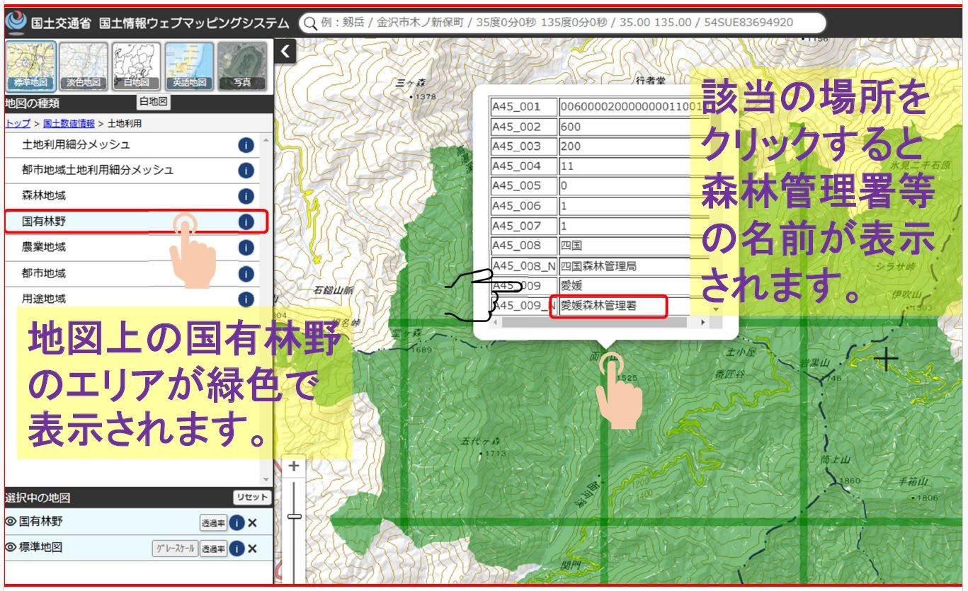Show info for selected 国有林野 layer
The image size is (968, 591).
coord(237,523)
